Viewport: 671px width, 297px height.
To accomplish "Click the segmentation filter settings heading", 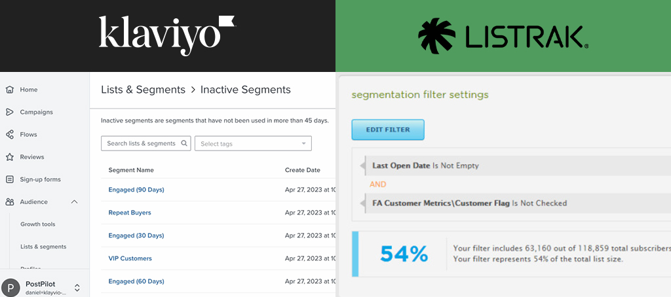I will (x=420, y=94).
